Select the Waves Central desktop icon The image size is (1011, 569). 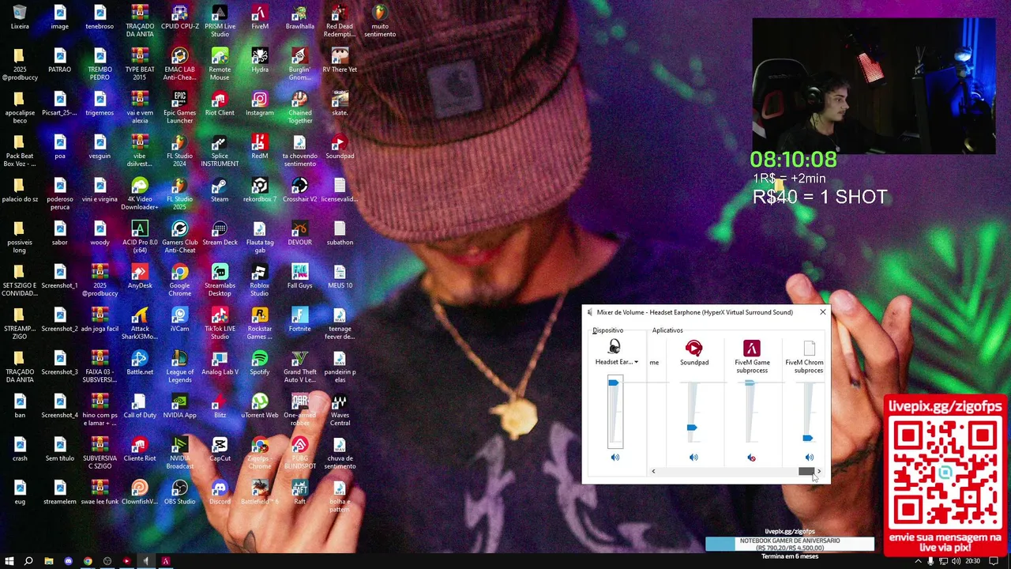[340, 410]
